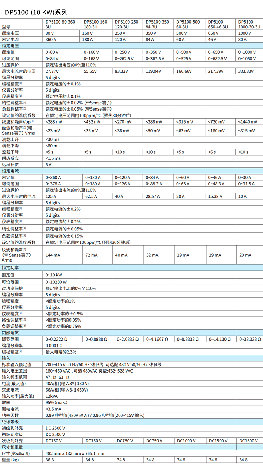Click ripple current cell 144 mA
The height and width of the screenshot is (467, 263).
click(x=52, y=255)
